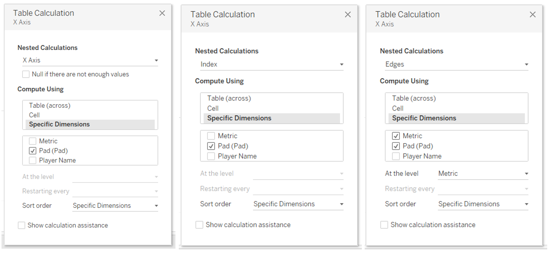Close the dialog with the Null values checkbox

[162, 13]
